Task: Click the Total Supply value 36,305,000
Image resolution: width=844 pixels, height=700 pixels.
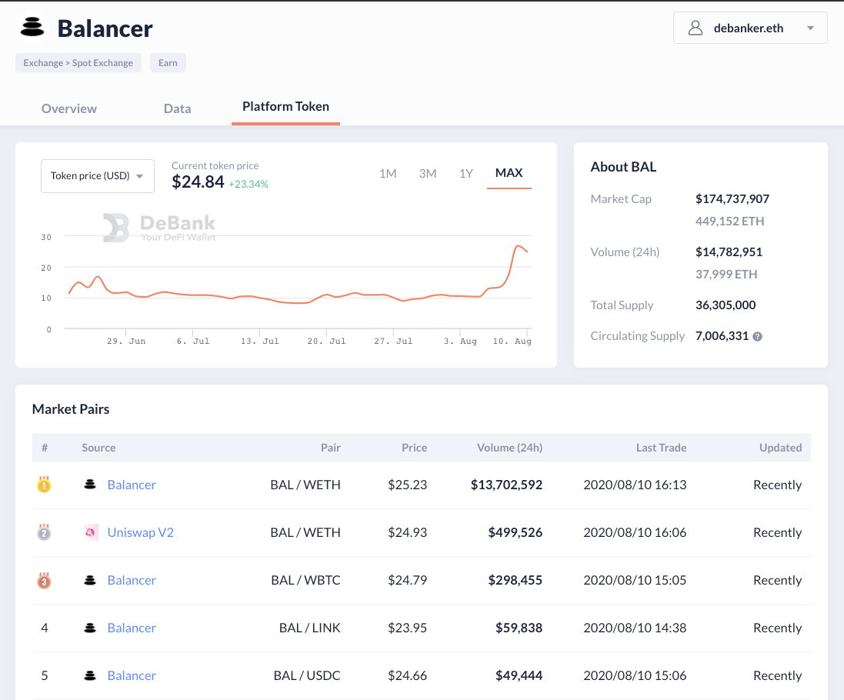Action: 725,305
